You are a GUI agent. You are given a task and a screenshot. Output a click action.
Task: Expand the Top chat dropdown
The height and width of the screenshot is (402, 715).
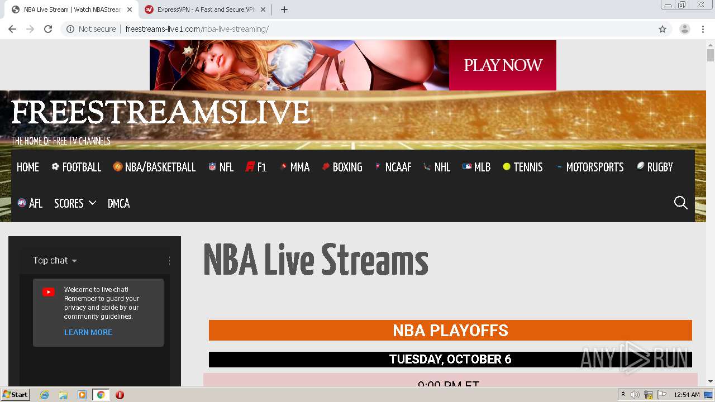(55, 261)
